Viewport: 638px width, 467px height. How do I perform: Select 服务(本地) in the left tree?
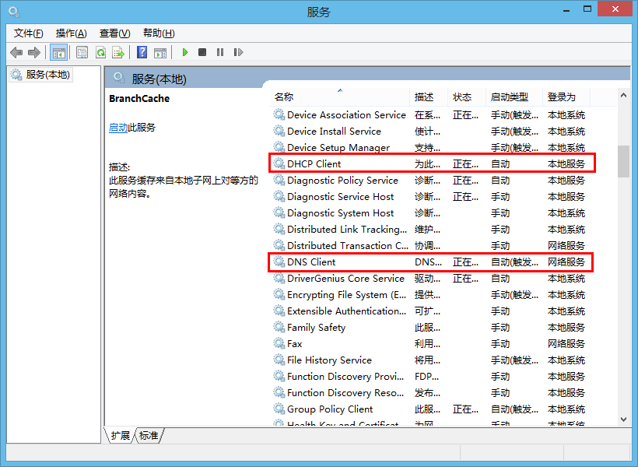[47, 75]
